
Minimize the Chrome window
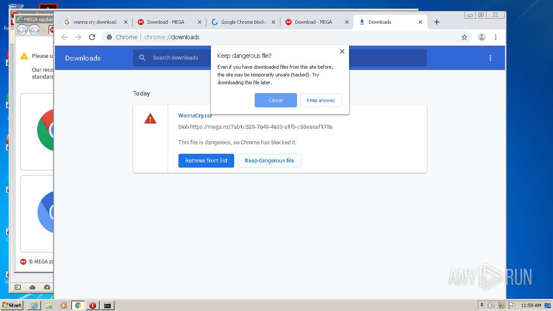click(x=470, y=15)
